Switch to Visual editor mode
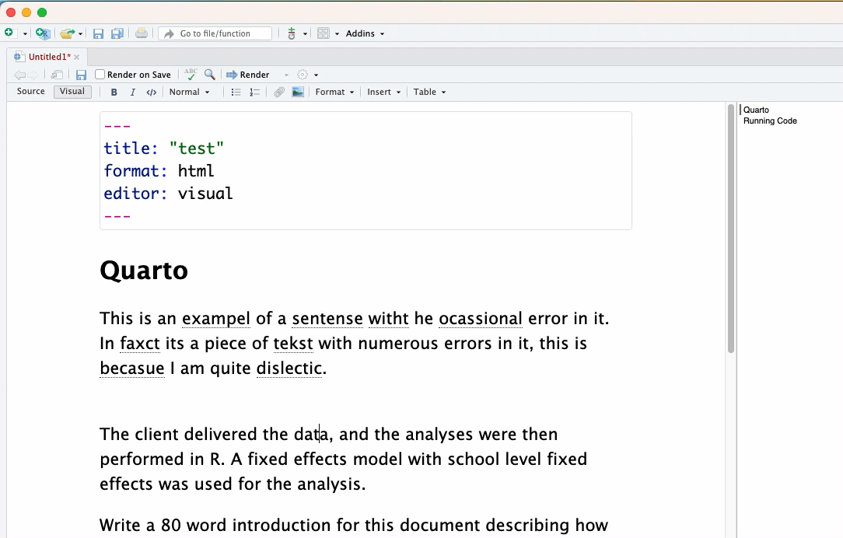This screenshot has height=538, width=843. pos(72,92)
